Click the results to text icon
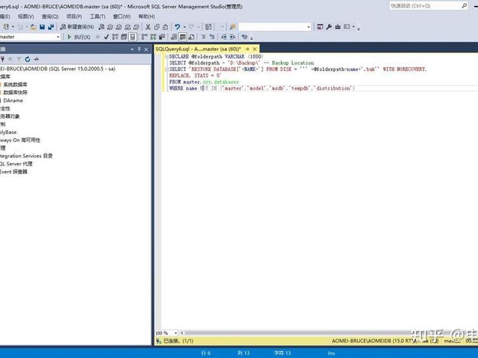This screenshot has width=478, height=358. coord(174,37)
